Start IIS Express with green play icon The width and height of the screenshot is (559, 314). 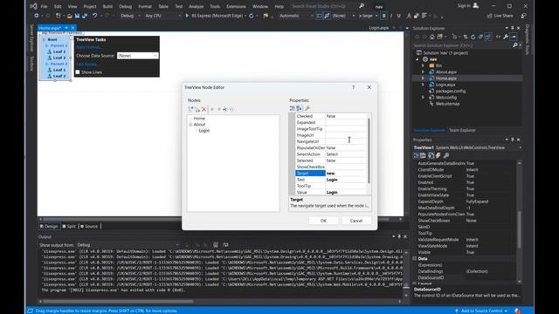[187, 16]
